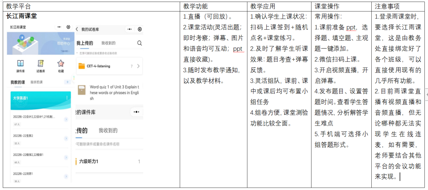Click the line 3.随时发布教学通知
The image size is (428, 190).
pyautogui.click(x=212, y=70)
